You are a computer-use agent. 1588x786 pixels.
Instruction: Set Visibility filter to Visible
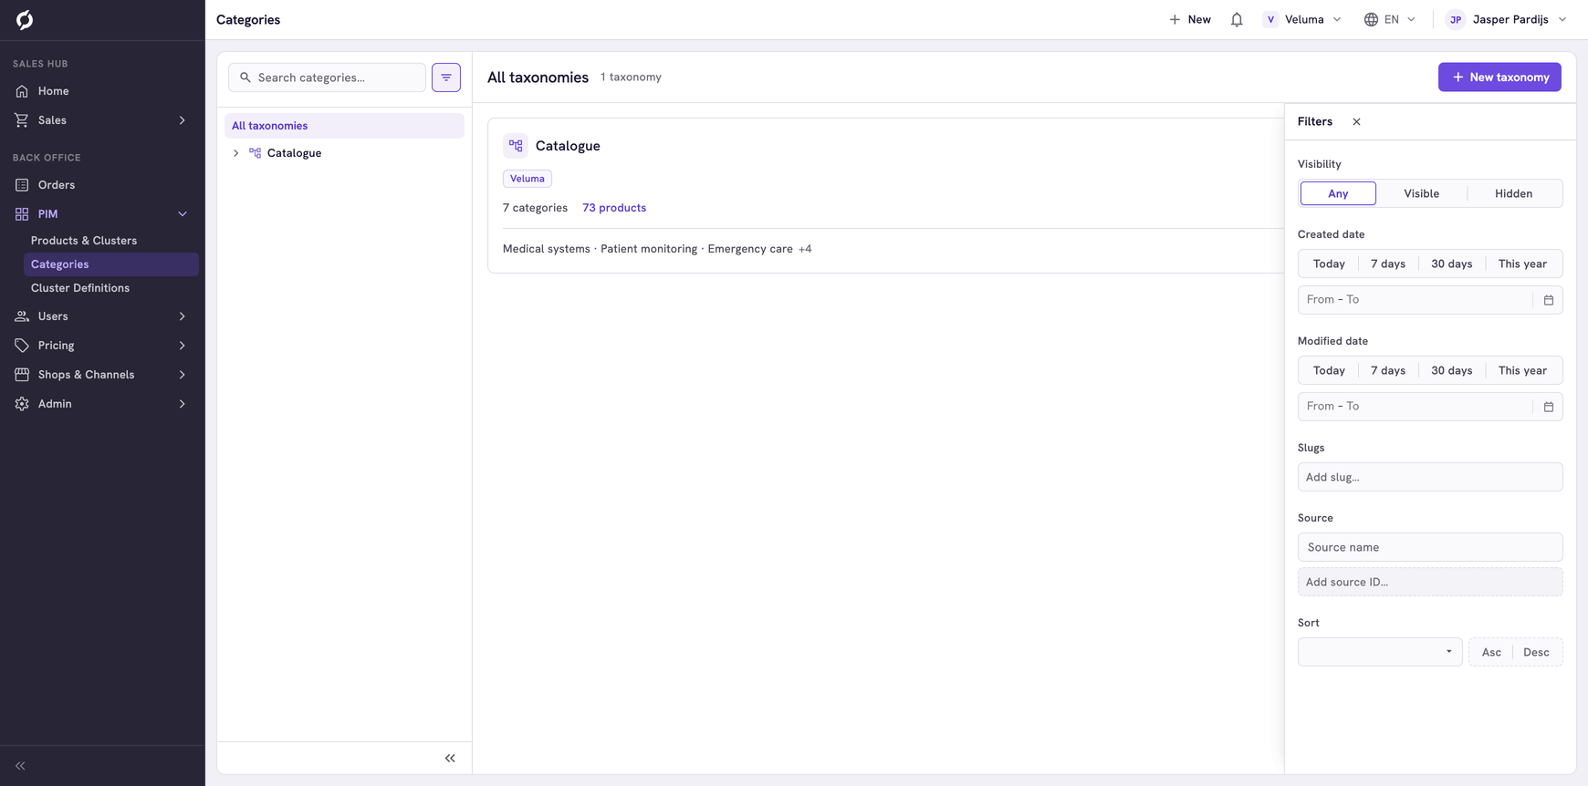(x=1421, y=193)
